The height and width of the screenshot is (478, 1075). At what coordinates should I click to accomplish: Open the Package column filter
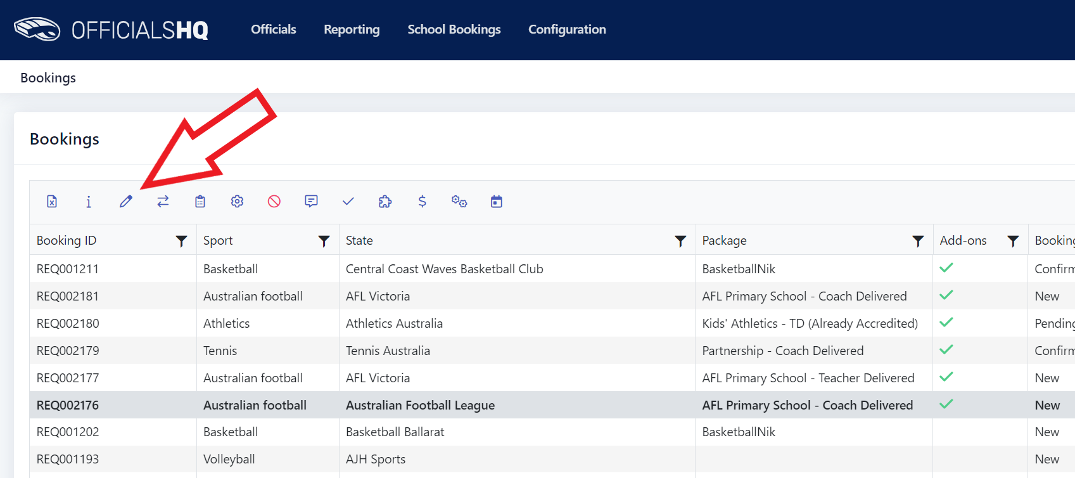tap(918, 241)
